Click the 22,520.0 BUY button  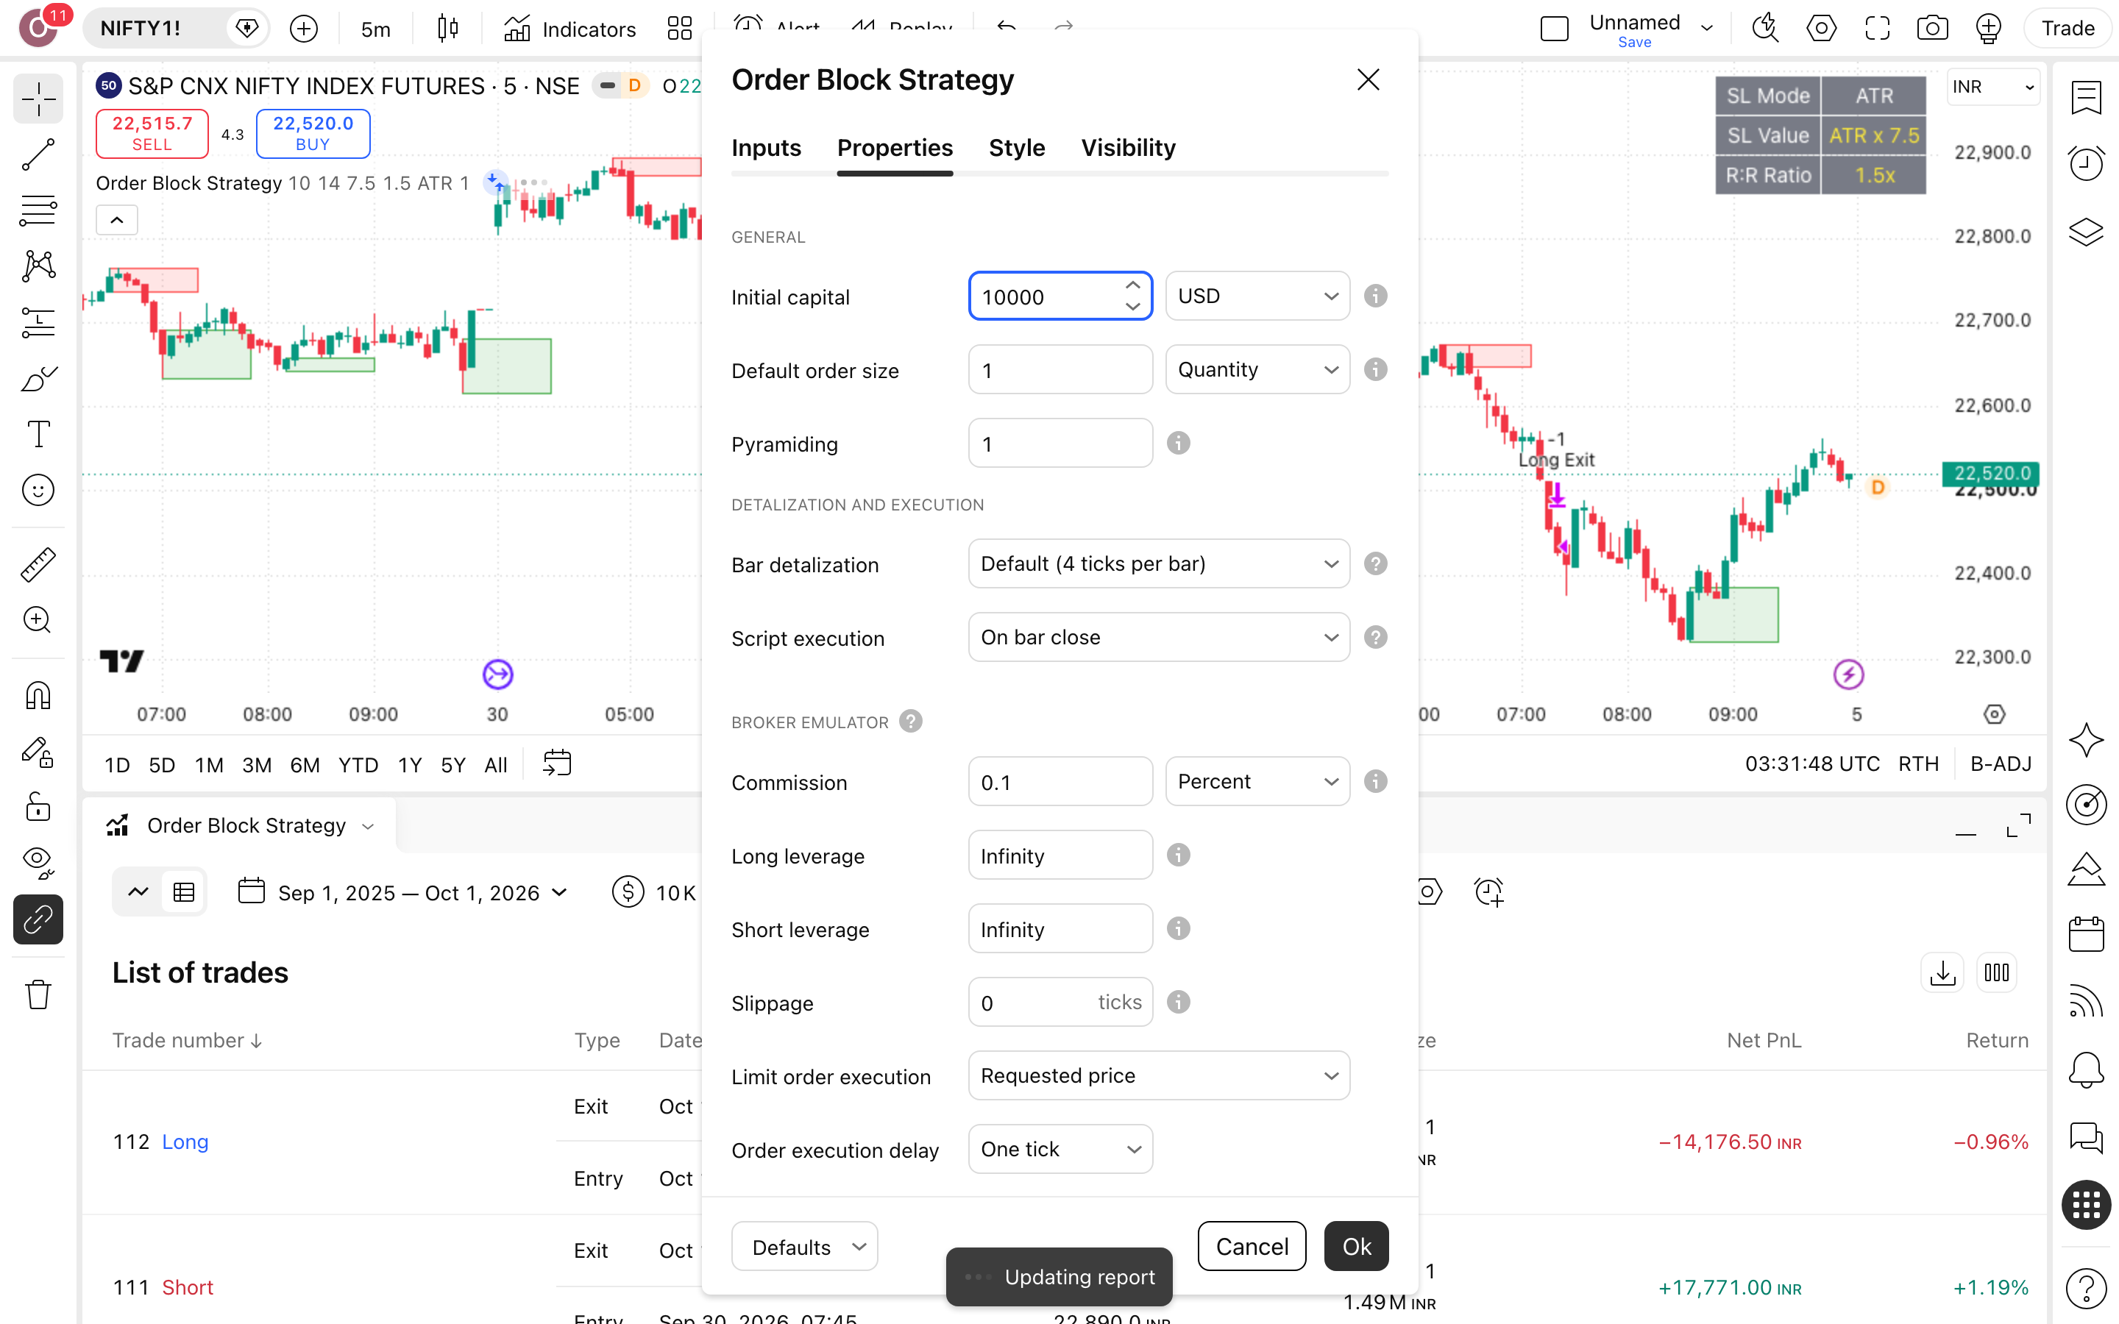click(313, 133)
